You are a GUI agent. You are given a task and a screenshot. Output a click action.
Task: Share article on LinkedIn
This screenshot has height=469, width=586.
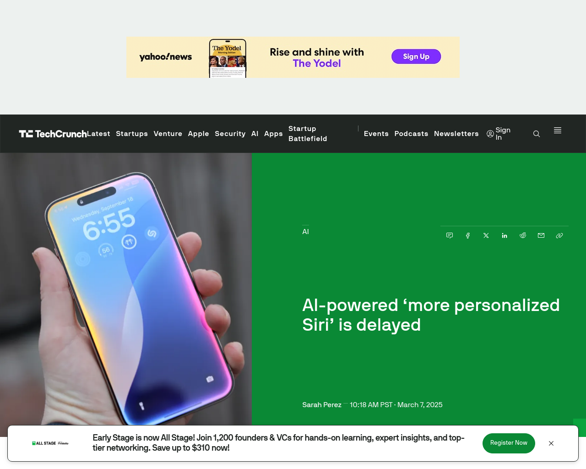click(505, 235)
